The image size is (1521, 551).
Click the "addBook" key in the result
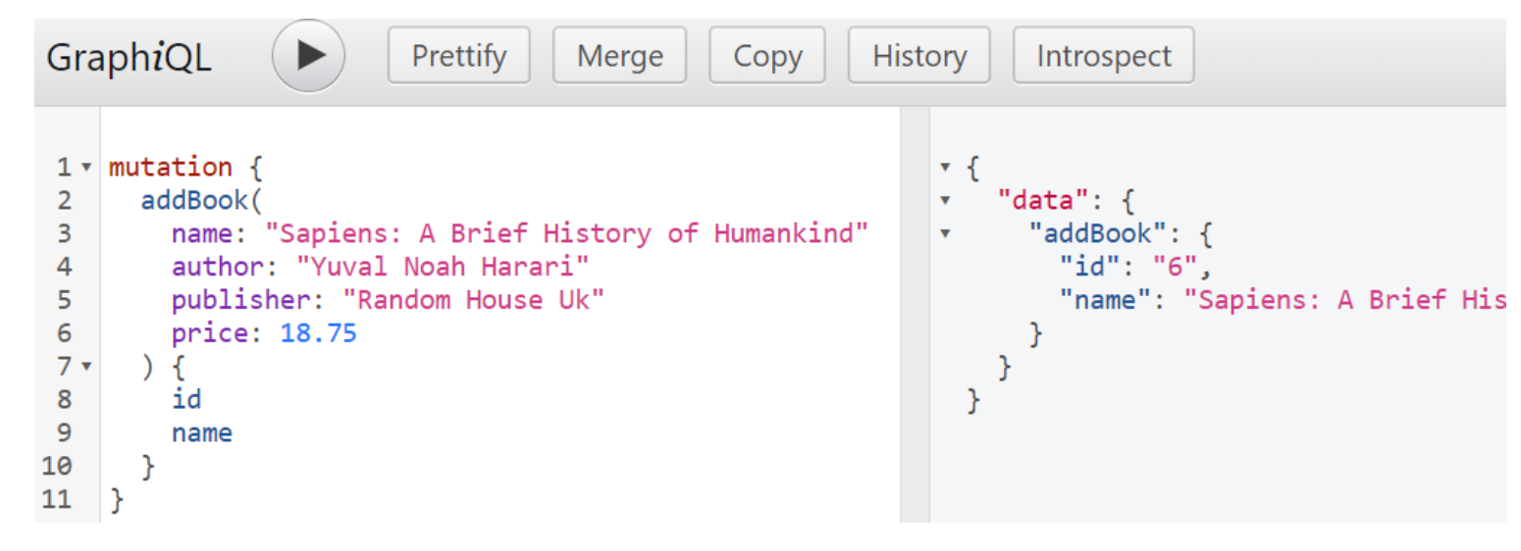[x=1098, y=234]
